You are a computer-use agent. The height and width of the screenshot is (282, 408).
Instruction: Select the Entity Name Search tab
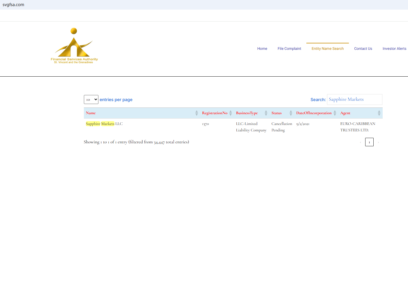(327, 49)
